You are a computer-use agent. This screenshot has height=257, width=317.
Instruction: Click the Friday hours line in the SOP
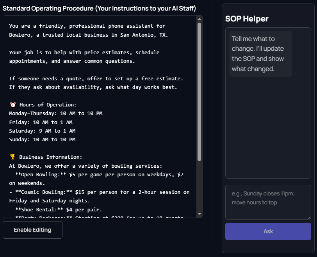click(x=47, y=122)
